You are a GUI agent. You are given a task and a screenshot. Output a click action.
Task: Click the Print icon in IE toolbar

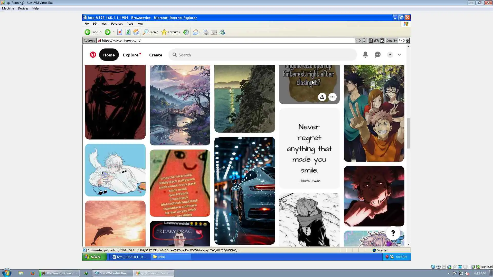[205, 32]
